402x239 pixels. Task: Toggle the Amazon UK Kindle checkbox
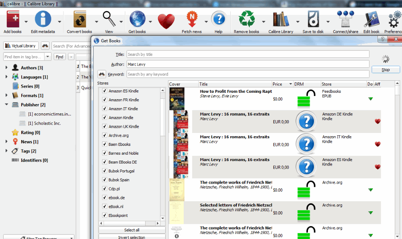coord(105,126)
